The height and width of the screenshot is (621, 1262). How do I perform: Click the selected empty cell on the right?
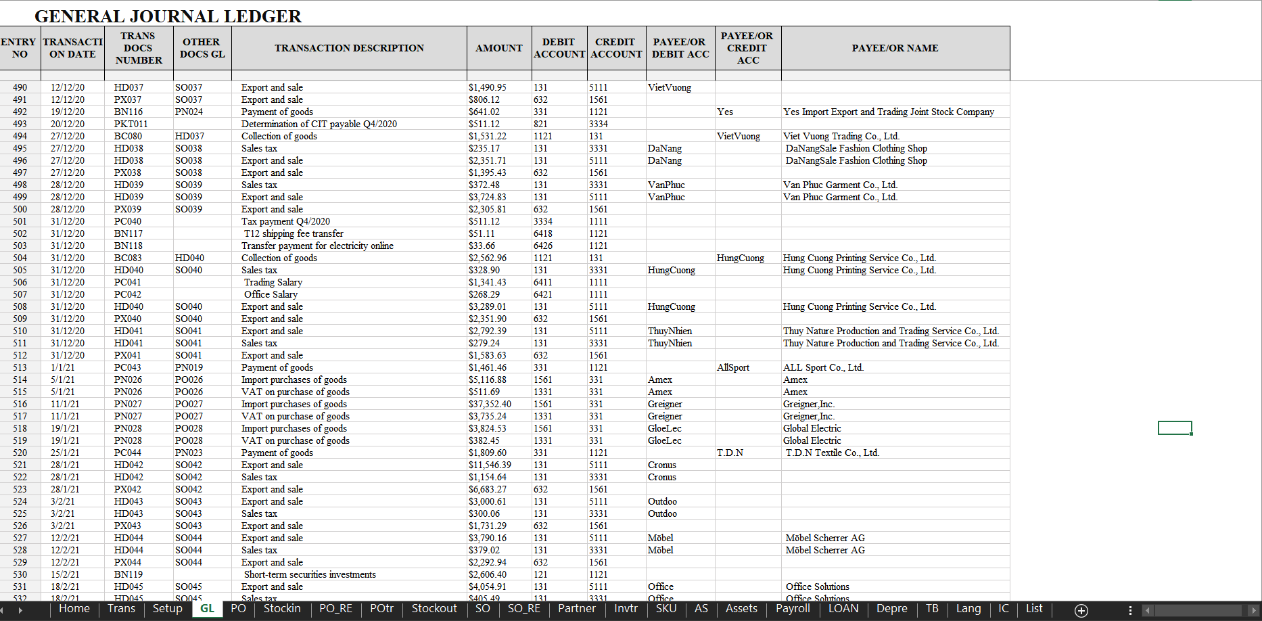[x=1175, y=428]
